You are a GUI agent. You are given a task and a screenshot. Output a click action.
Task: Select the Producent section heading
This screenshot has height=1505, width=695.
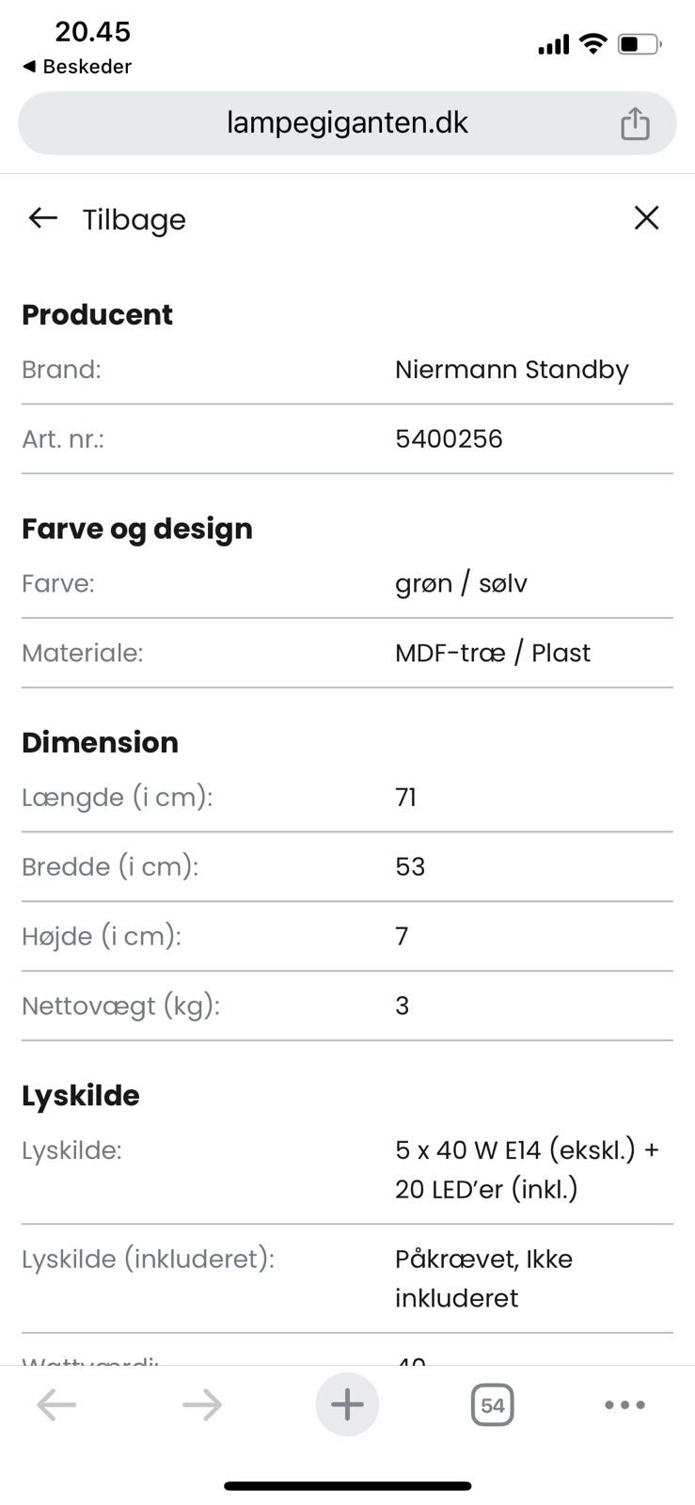[x=97, y=315]
